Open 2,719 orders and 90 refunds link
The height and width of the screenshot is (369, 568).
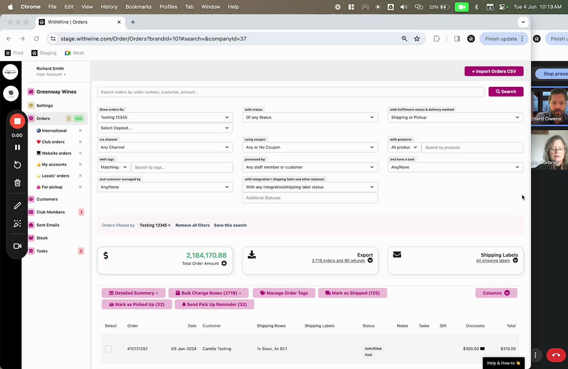pos(338,261)
